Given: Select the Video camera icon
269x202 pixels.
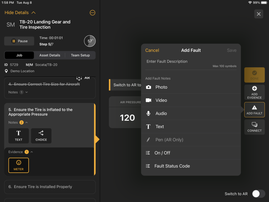Looking at the screenshot, I should click(148, 100).
